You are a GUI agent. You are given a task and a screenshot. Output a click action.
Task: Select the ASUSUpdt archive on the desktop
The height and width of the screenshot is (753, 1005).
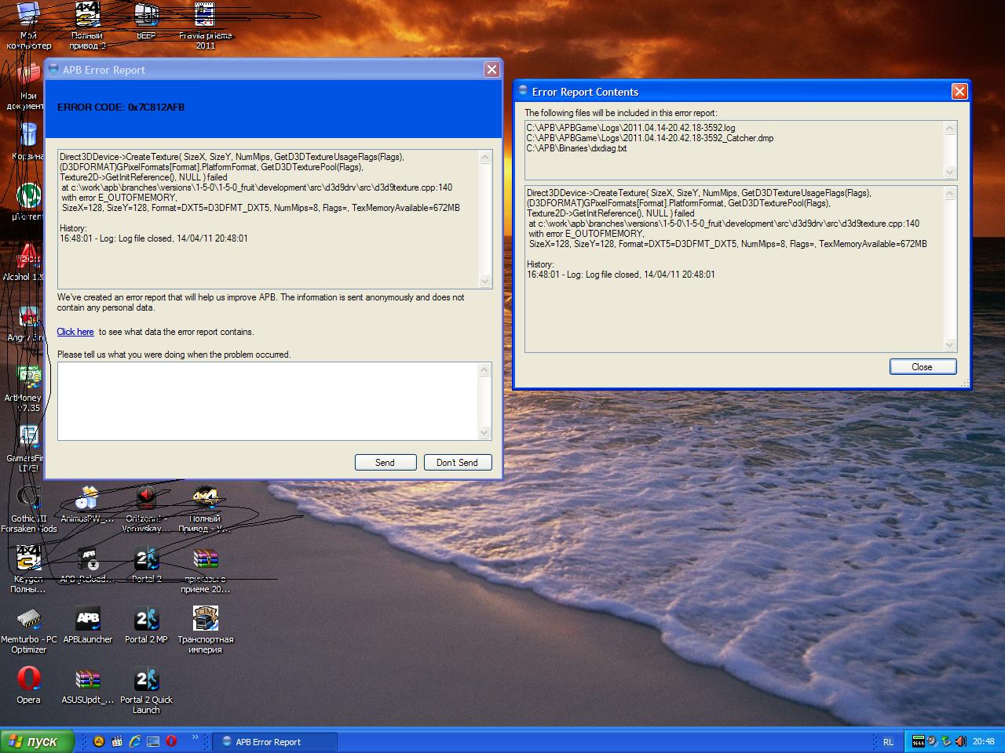coord(88,685)
